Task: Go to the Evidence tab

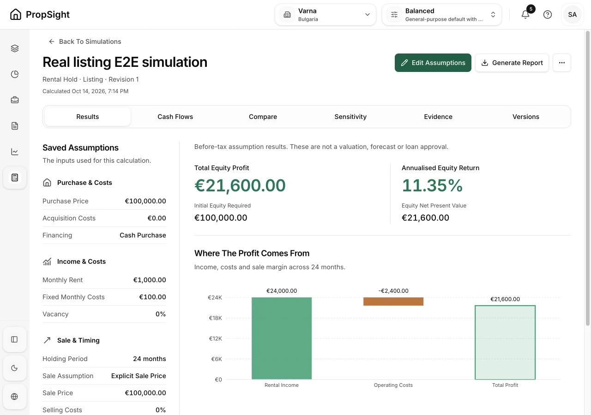Action: click(438, 117)
